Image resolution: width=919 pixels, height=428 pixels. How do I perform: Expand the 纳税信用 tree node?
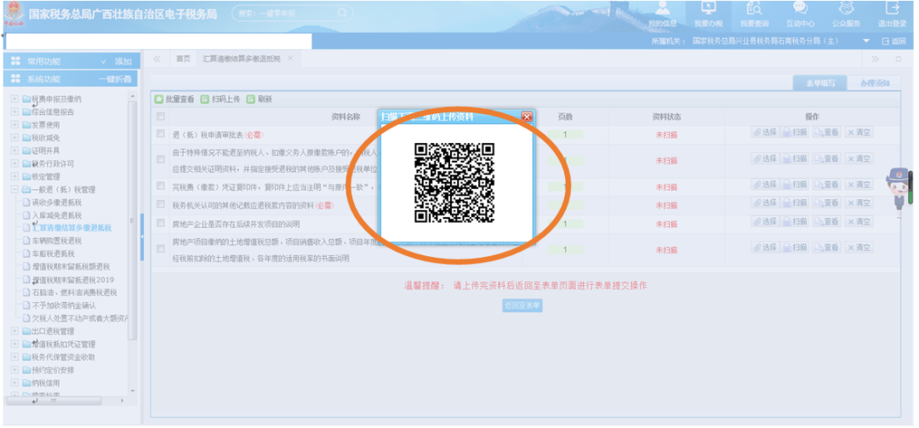click(14, 383)
